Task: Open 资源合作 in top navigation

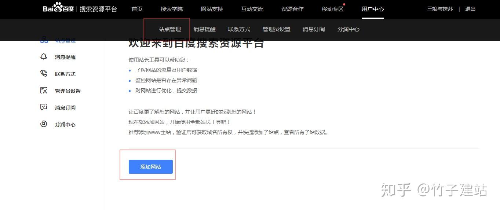Action: click(292, 9)
